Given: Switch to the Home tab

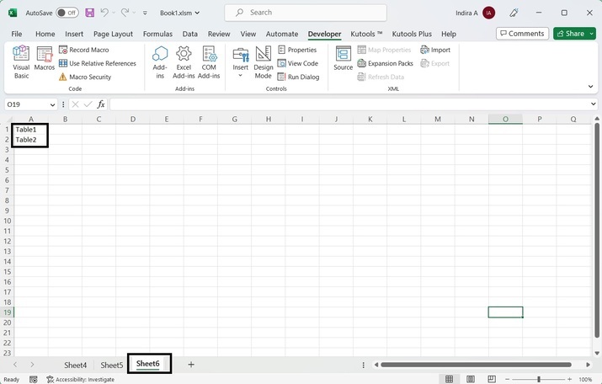Looking at the screenshot, I should pos(45,34).
